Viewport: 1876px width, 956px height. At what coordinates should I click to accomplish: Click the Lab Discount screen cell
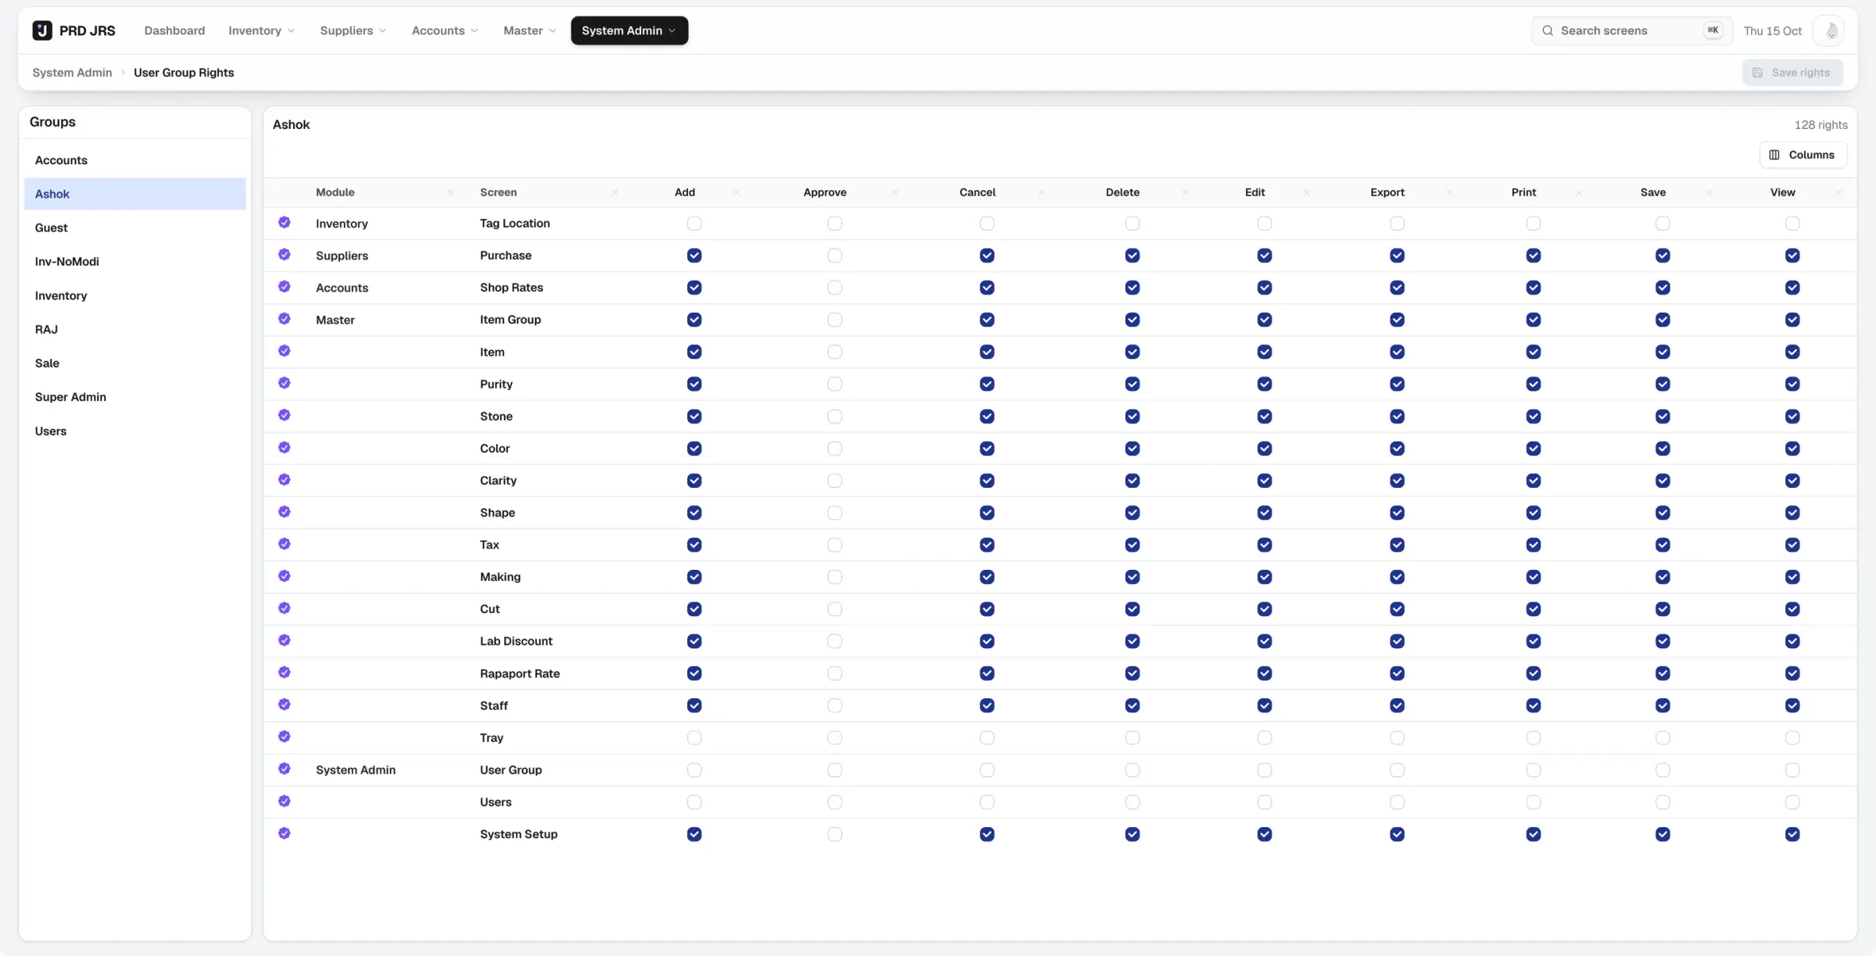click(516, 641)
